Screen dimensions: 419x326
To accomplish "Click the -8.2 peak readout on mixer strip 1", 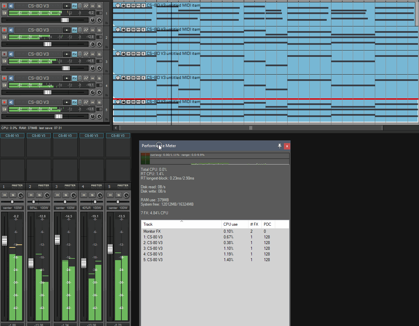I will pos(16,216).
